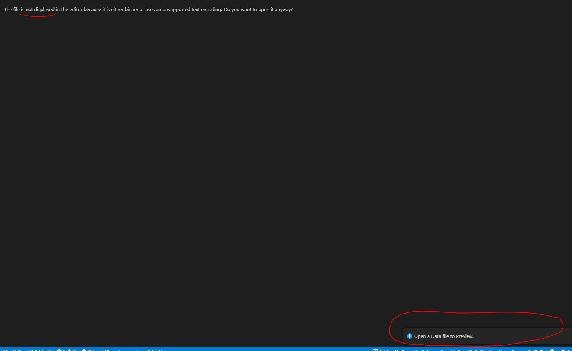Open Problems panel via the errors indicator

click(x=61, y=350)
